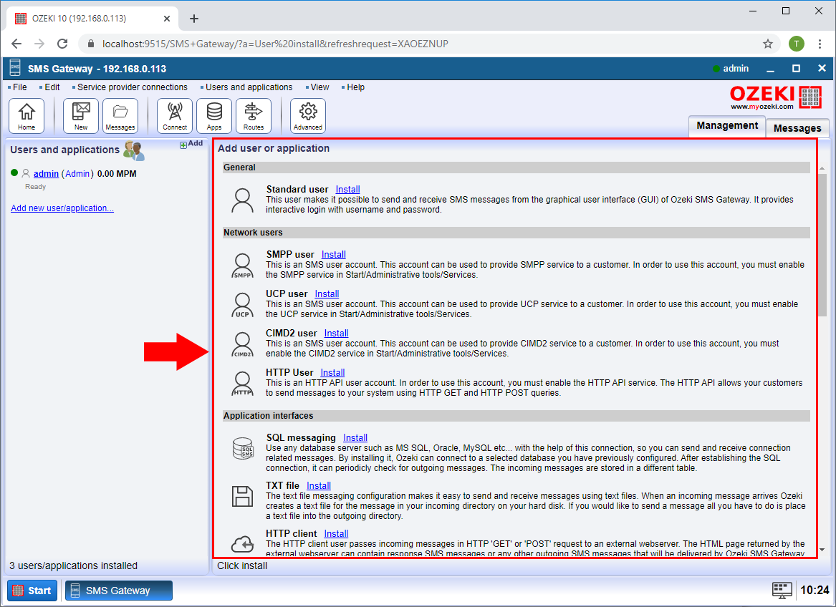Click the UCP user icon
This screenshot has height=607, width=836.
coord(243,305)
